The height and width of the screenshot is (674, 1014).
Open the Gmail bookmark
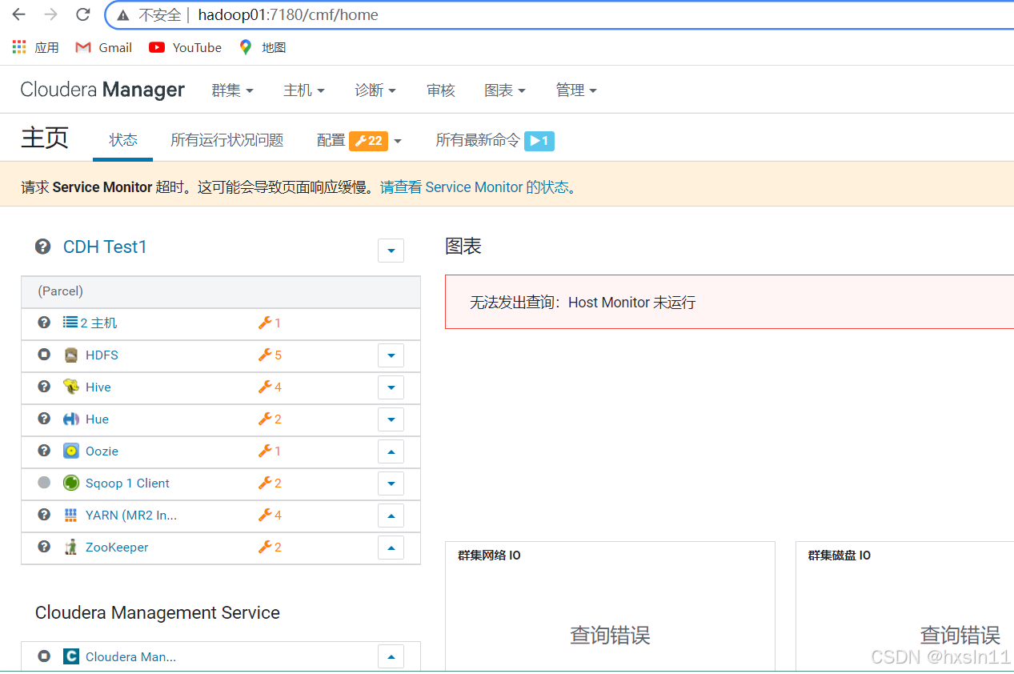coord(103,47)
